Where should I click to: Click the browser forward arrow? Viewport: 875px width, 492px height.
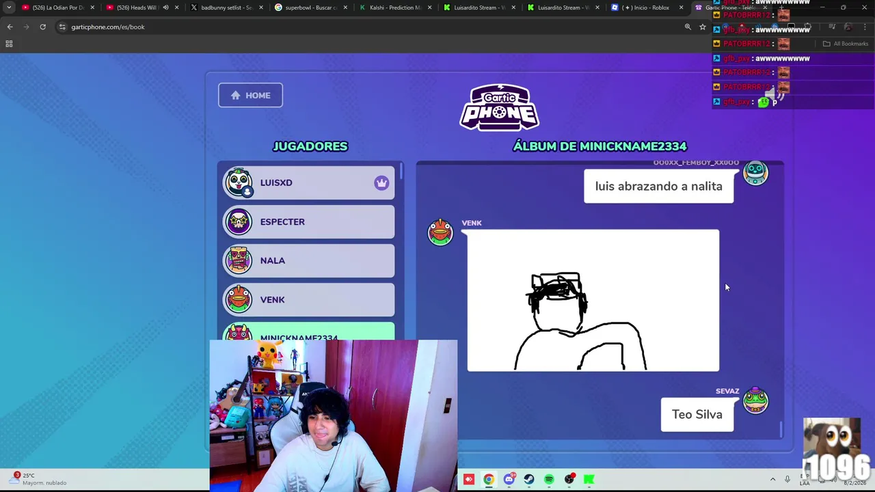click(x=26, y=27)
